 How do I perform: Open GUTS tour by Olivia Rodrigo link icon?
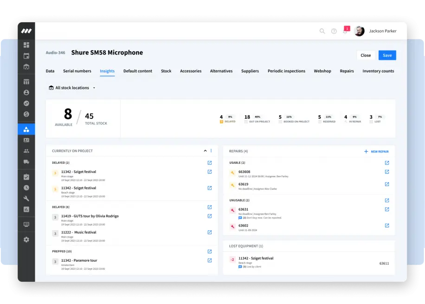point(210,216)
